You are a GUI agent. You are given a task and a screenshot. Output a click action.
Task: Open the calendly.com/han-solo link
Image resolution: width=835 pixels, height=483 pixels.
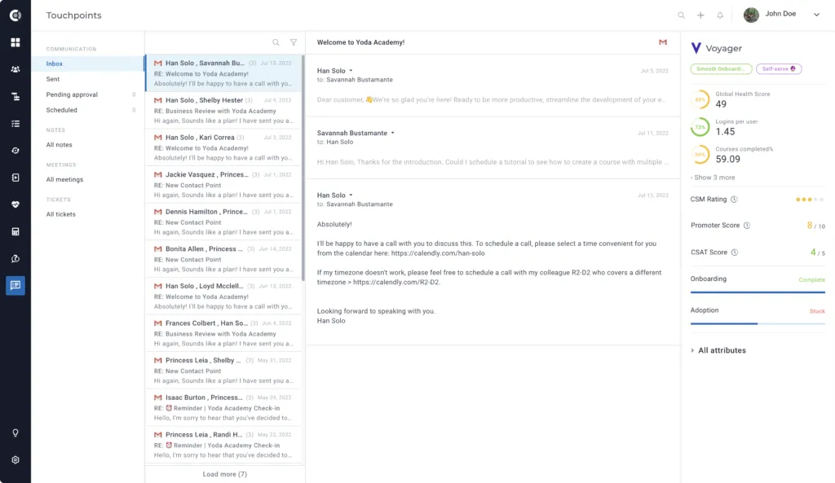[438, 253]
